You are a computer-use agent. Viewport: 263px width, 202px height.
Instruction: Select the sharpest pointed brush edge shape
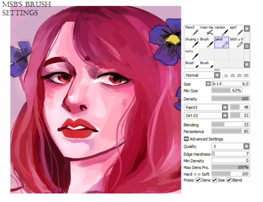point(226,75)
